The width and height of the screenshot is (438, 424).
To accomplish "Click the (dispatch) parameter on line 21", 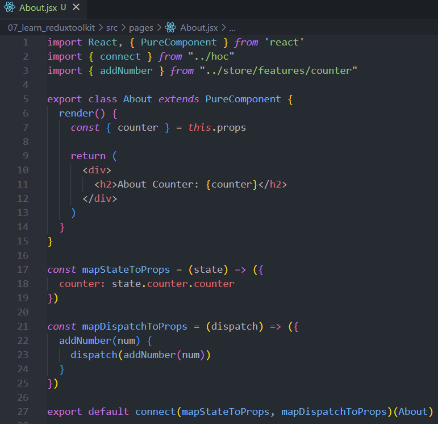I will click(x=235, y=326).
